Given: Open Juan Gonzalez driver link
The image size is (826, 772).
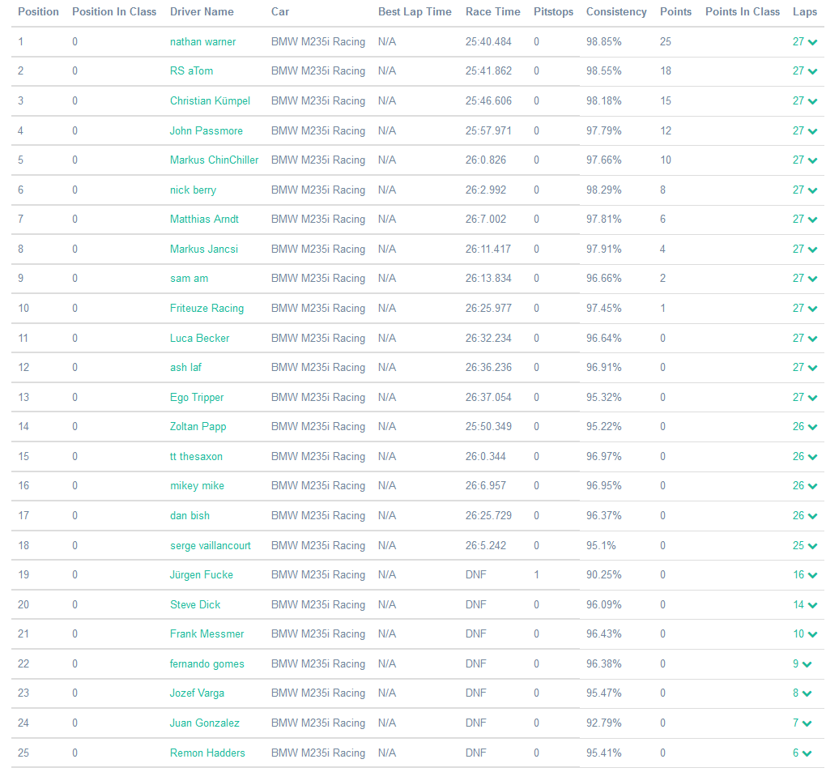Looking at the screenshot, I should (204, 723).
